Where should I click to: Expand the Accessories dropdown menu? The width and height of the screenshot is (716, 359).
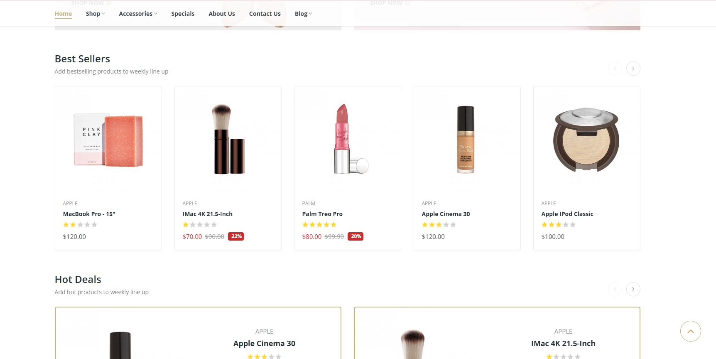pos(138,14)
